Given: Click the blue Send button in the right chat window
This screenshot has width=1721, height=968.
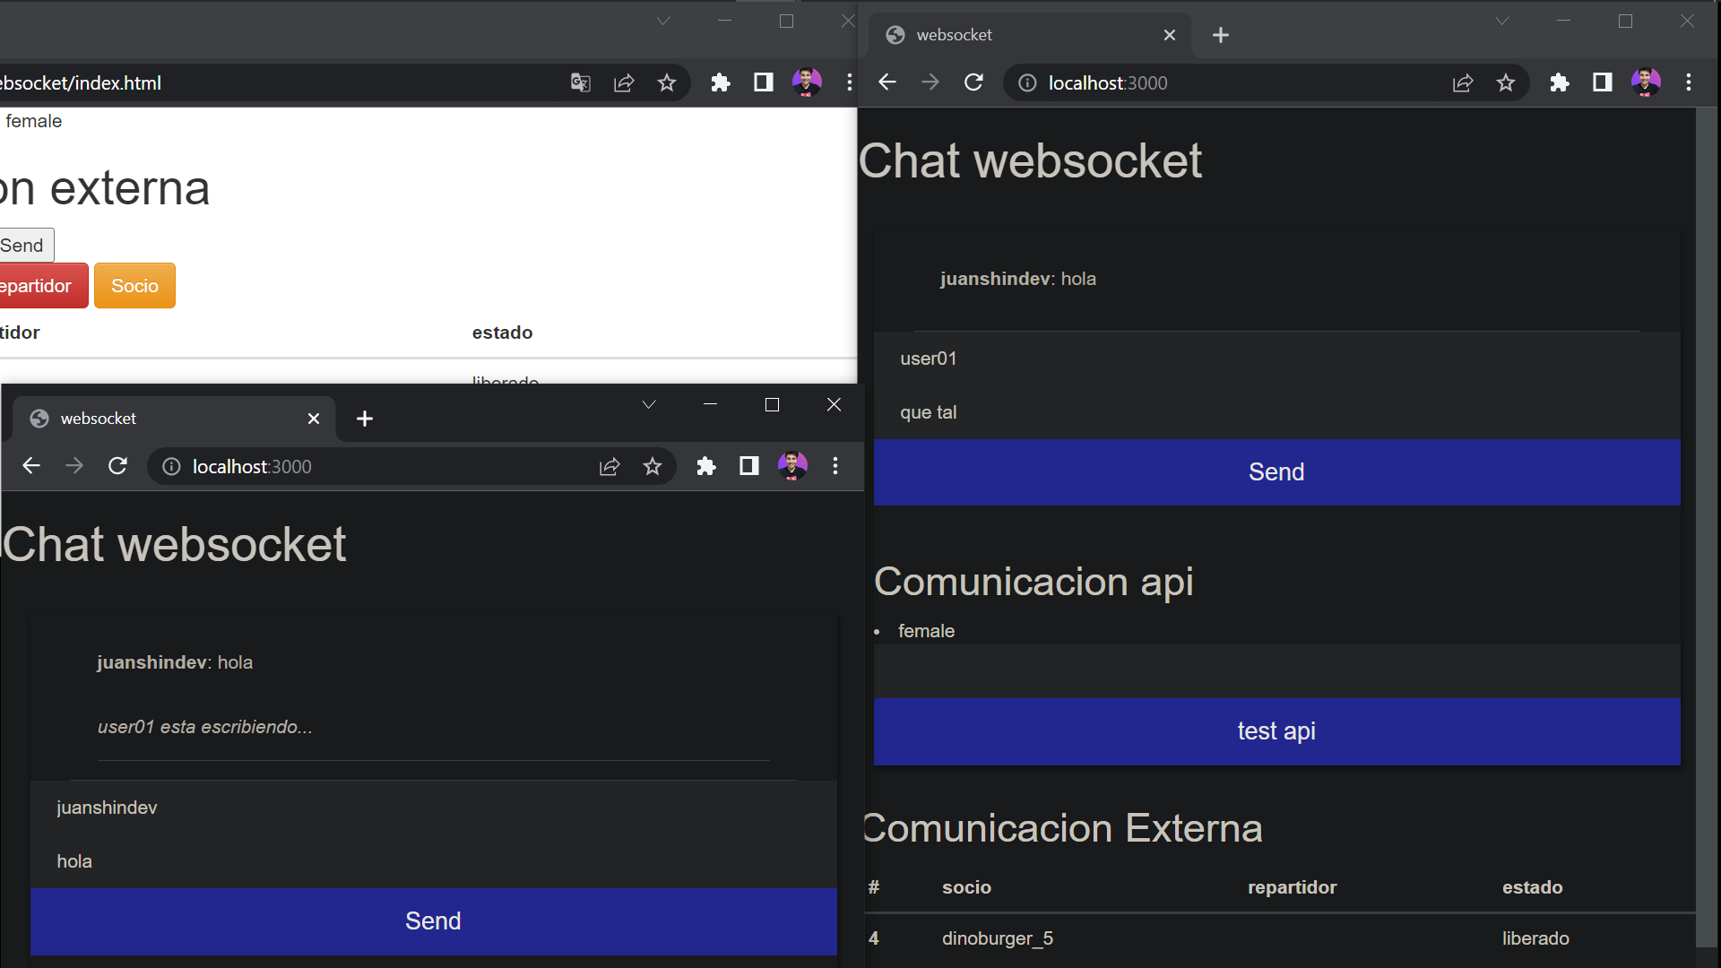Looking at the screenshot, I should [x=1276, y=472].
